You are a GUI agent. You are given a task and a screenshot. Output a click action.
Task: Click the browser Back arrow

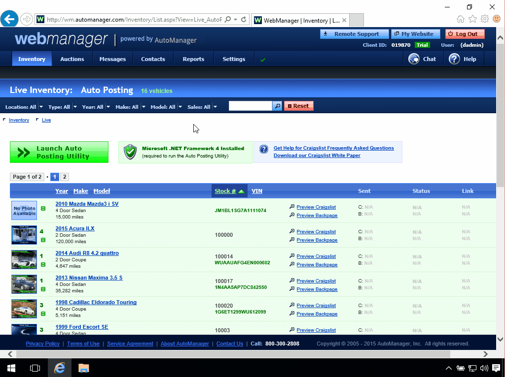[9, 19]
